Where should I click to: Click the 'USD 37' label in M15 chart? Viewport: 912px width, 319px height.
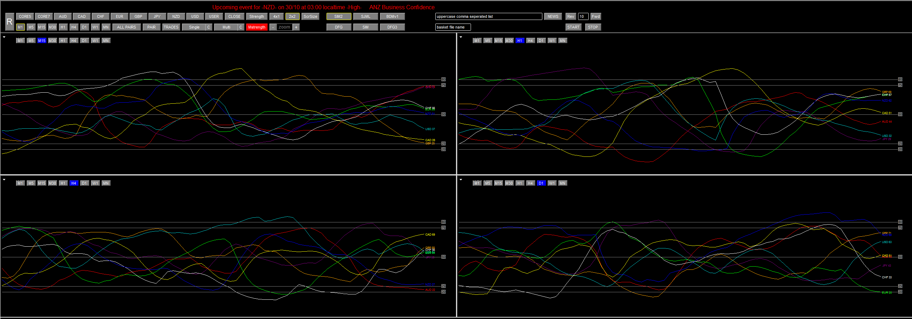click(x=430, y=129)
